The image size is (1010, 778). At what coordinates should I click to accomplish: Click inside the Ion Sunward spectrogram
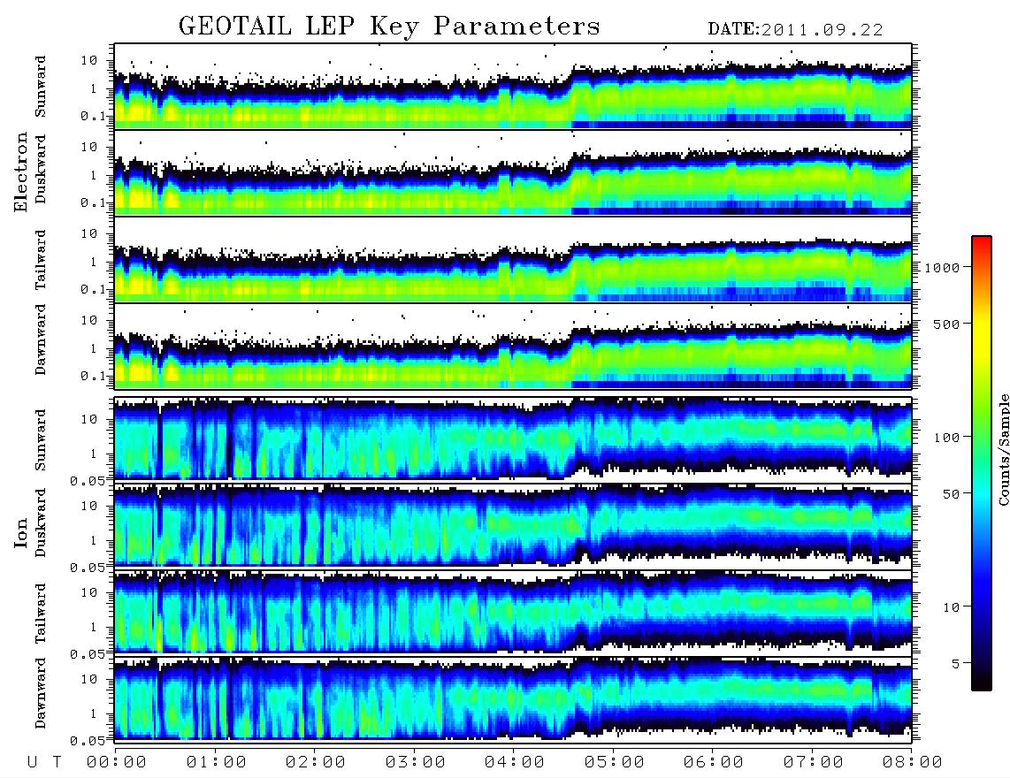[513, 440]
